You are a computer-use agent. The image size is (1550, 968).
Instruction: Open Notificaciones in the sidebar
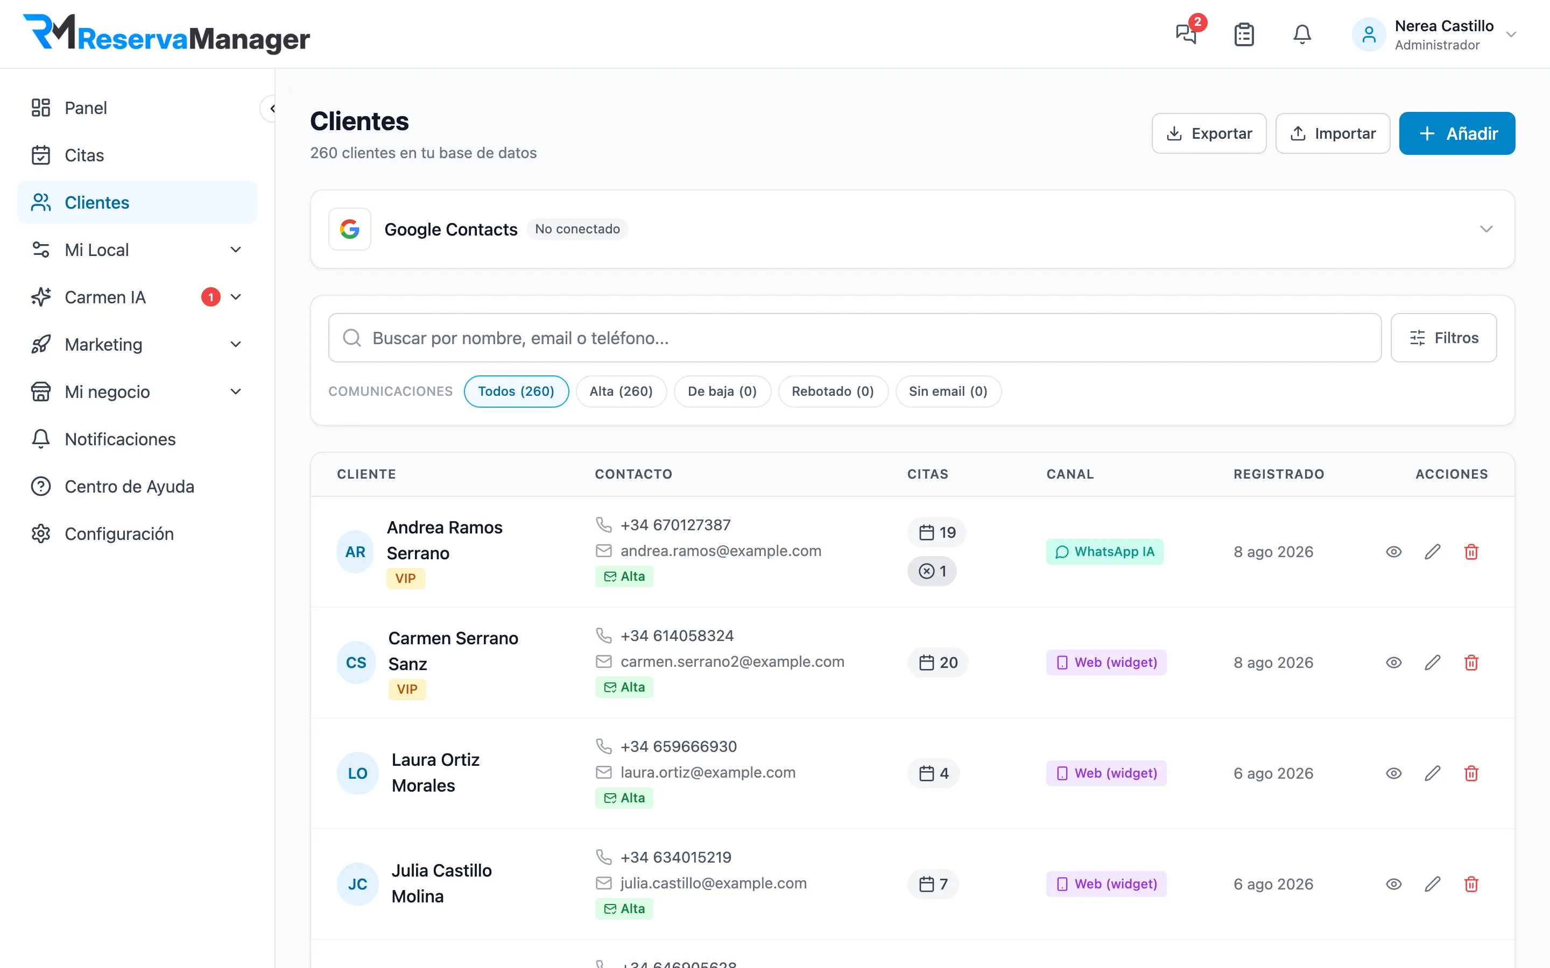click(137, 439)
